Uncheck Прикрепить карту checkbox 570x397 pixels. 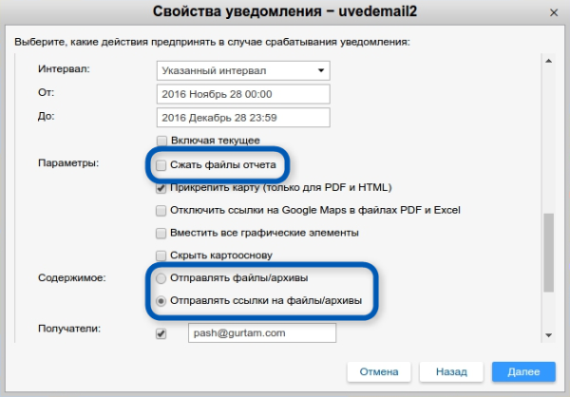coord(161,188)
